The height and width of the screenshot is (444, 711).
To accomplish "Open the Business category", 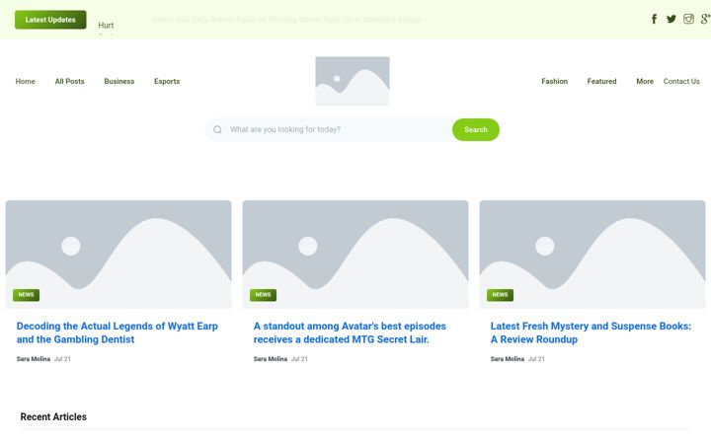I will 119,82.
